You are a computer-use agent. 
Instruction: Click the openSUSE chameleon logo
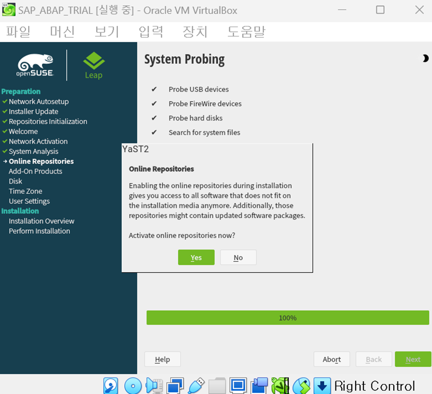35,65
